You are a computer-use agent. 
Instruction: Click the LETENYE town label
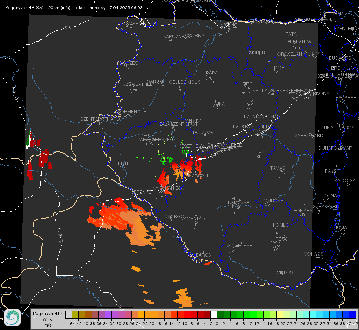pos(141,192)
